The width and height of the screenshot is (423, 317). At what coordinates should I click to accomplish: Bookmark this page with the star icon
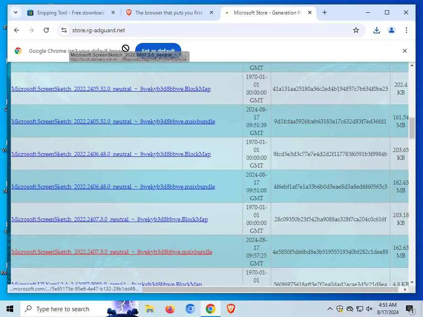(x=356, y=30)
